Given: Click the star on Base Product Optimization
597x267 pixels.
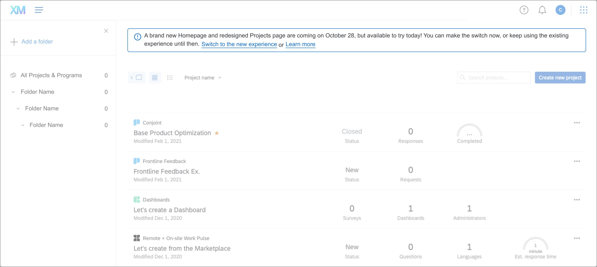Looking at the screenshot, I should tap(217, 133).
